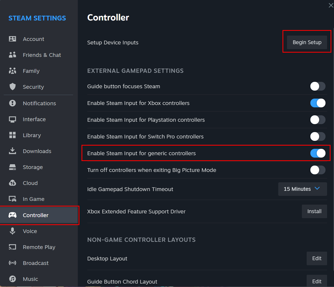Image resolution: width=334 pixels, height=287 pixels.
Task: Open Cloud settings via cloud icon
Action: 12,183
